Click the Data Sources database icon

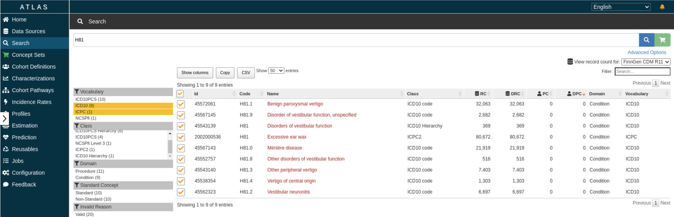6,31
